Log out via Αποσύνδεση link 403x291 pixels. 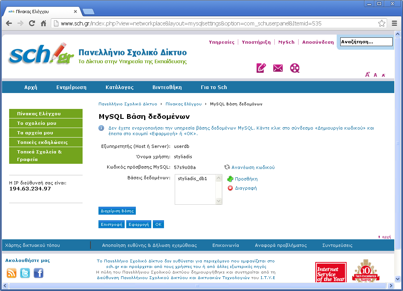coord(318,42)
